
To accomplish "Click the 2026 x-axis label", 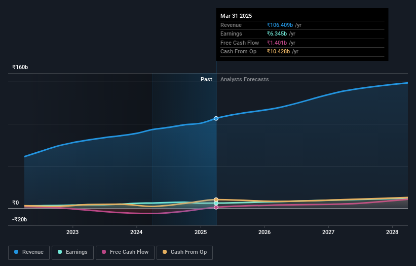I will pyautogui.click(x=264, y=232).
